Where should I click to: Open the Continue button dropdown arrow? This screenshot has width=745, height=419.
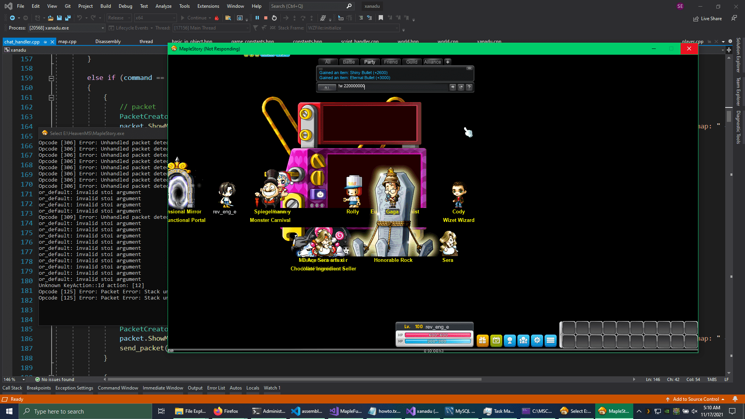[x=210, y=18]
